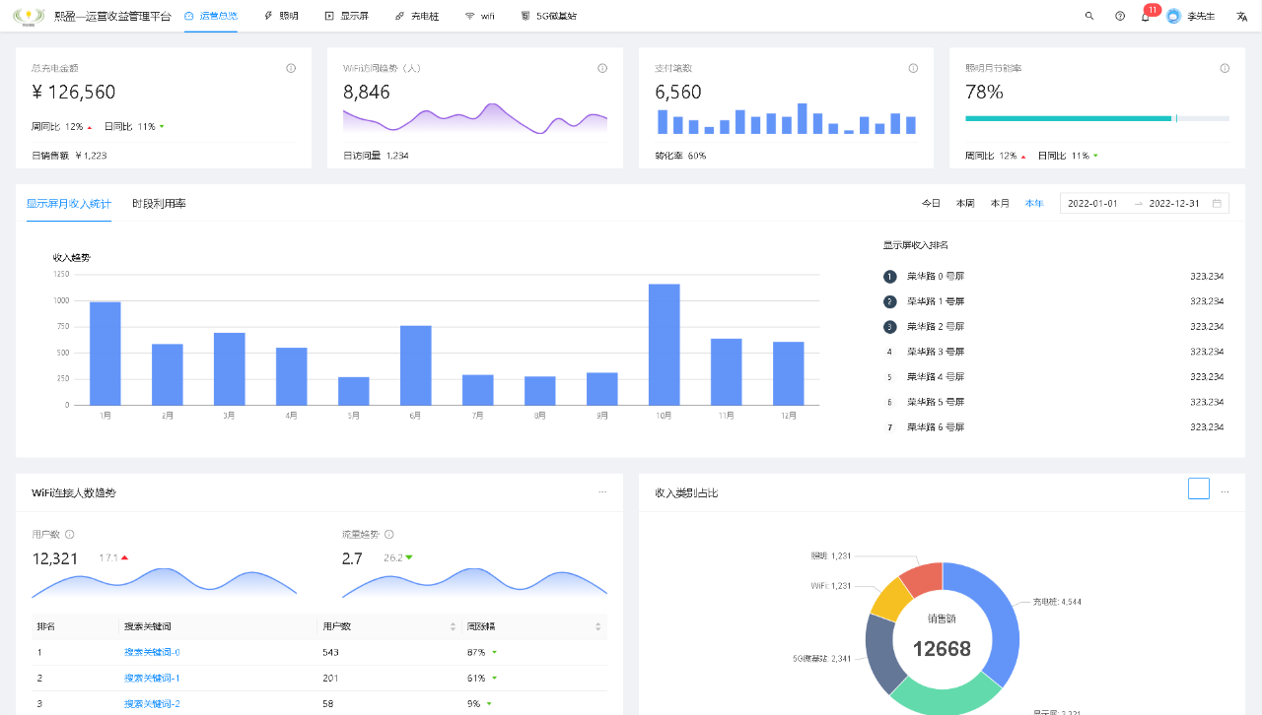Switch to the 时段利用率 tab
This screenshot has width=1262, height=715.
click(x=159, y=203)
